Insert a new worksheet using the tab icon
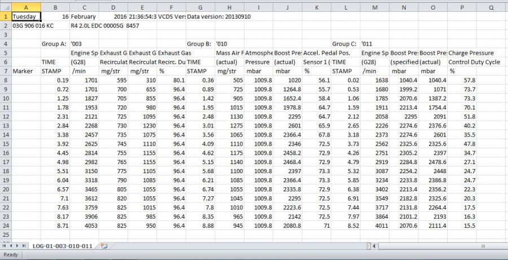 pos(103,246)
